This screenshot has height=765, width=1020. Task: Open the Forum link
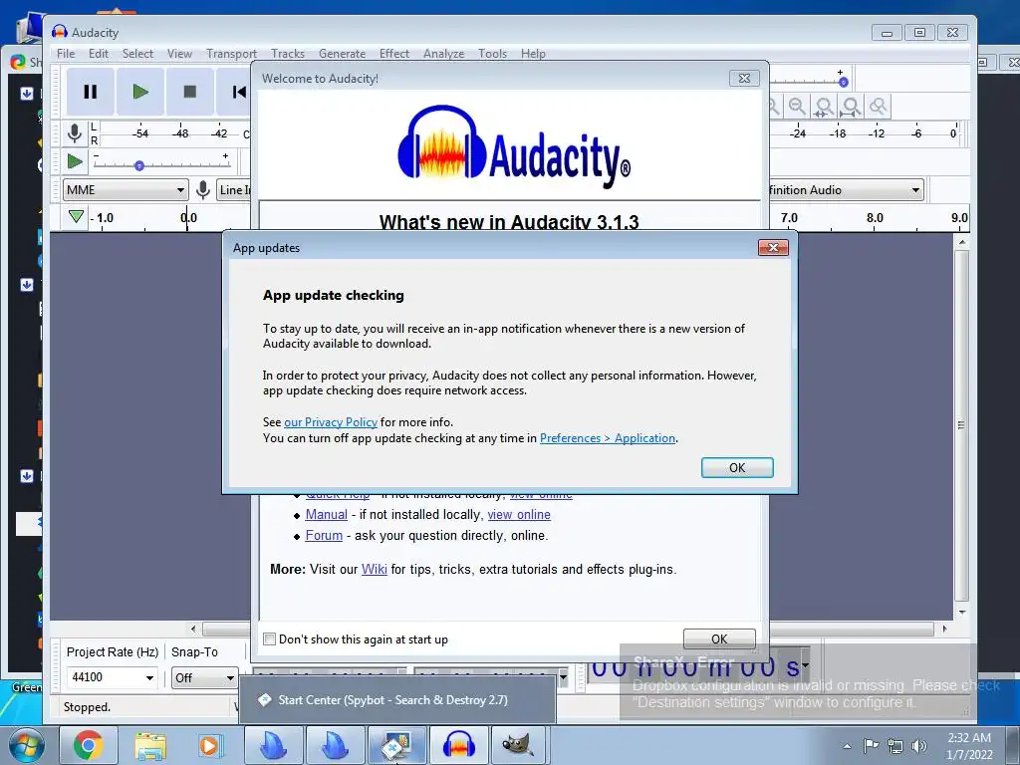tap(324, 535)
